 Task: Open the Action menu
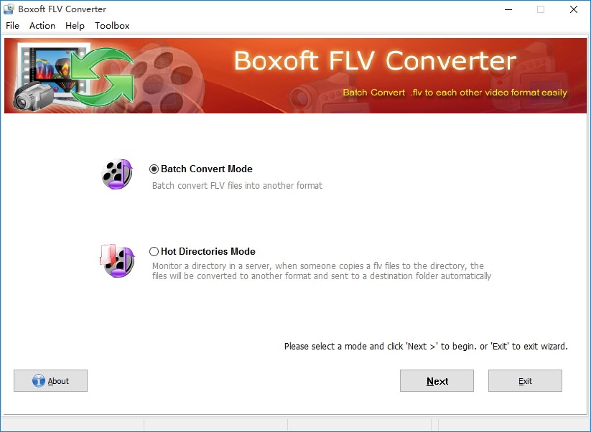(42, 26)
